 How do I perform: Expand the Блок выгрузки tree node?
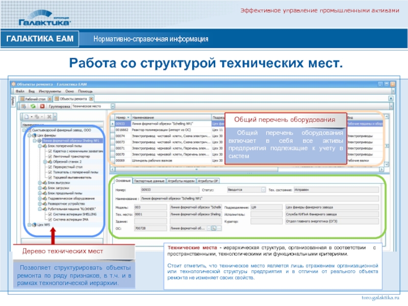click(x=40, y=183)
